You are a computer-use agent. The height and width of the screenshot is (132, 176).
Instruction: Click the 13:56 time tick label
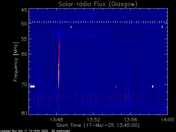(x=130, y=120)
